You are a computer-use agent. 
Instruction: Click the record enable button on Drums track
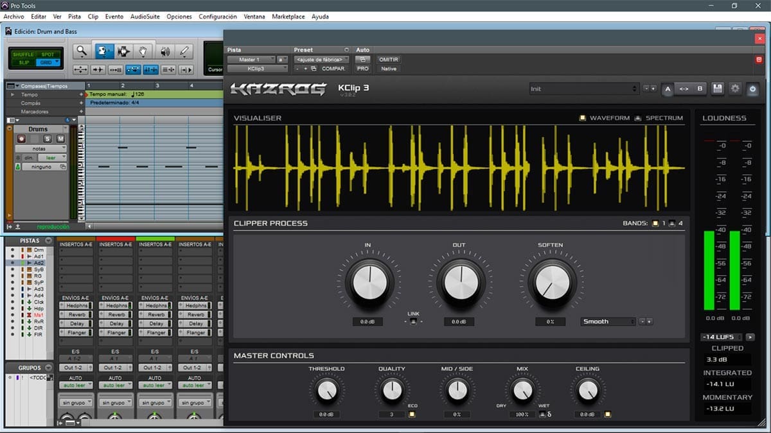tap(21, 139)
